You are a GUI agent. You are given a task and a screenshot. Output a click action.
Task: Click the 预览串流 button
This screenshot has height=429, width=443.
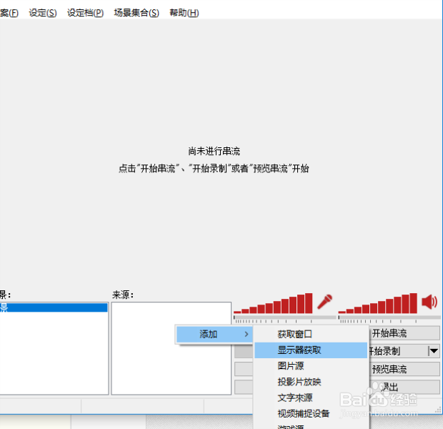pos(404,369)
